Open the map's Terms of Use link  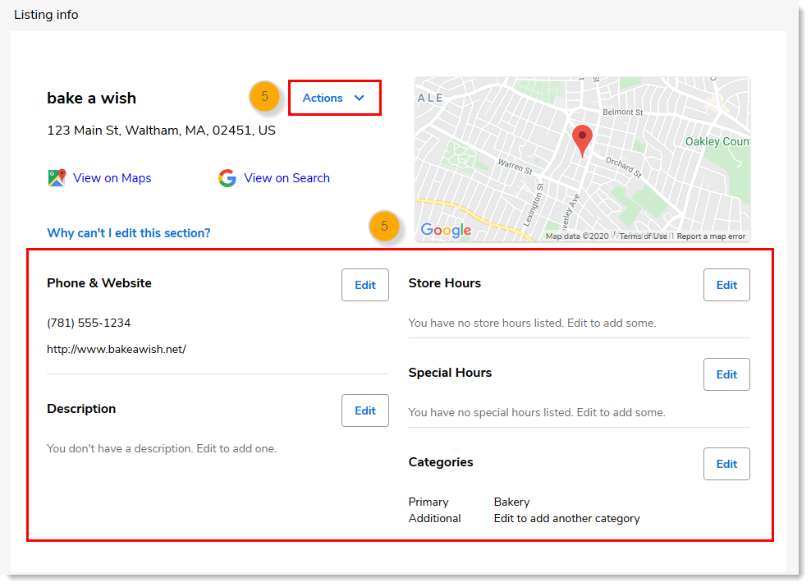point(644,236)
